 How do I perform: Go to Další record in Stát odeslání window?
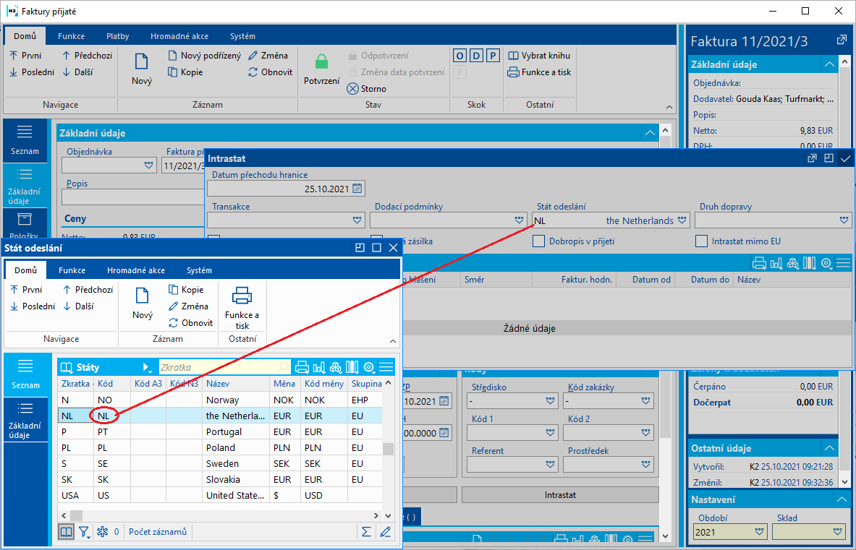point(78,306)
